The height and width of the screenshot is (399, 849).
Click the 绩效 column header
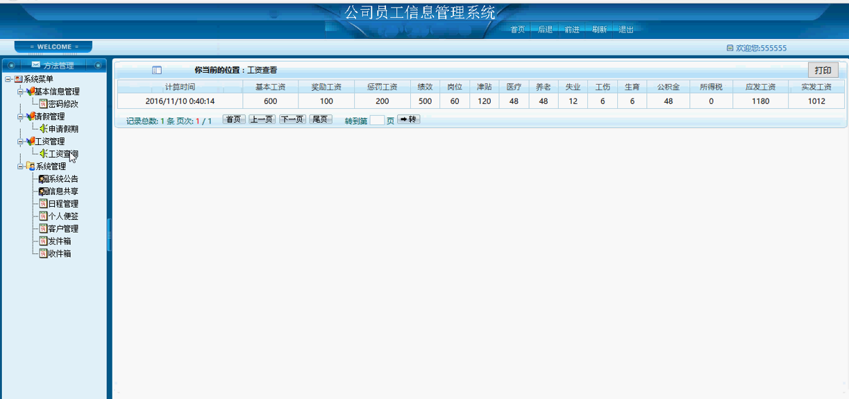(426, 87)
